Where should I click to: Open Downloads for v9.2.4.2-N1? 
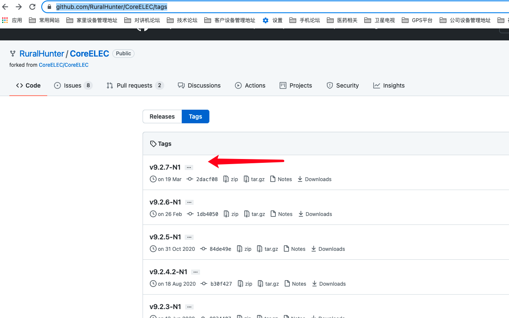(329, 284)
